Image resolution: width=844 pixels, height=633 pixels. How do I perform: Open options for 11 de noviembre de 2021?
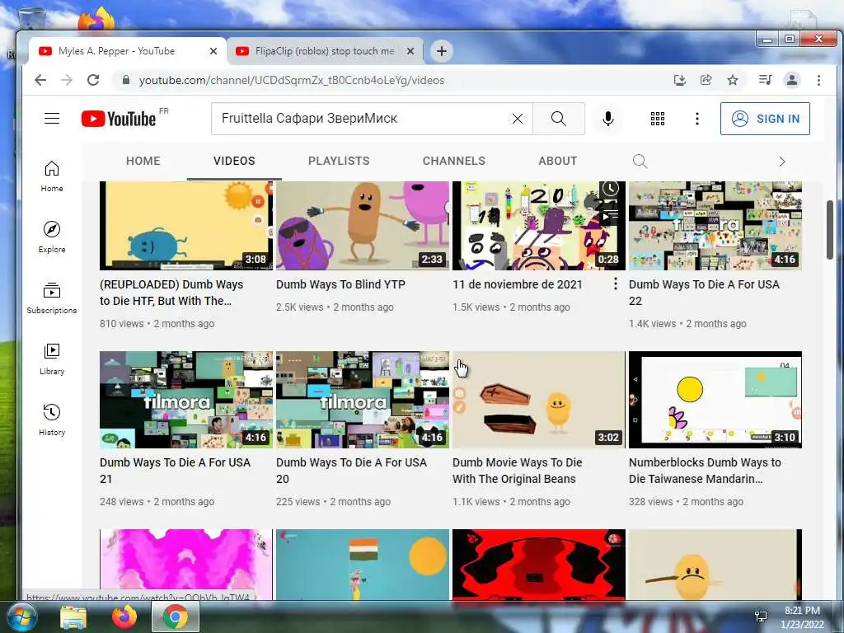615,284
